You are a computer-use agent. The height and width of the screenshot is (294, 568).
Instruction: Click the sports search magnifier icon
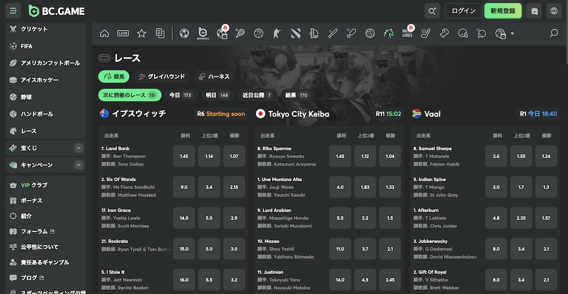click(x=554, y=33)
